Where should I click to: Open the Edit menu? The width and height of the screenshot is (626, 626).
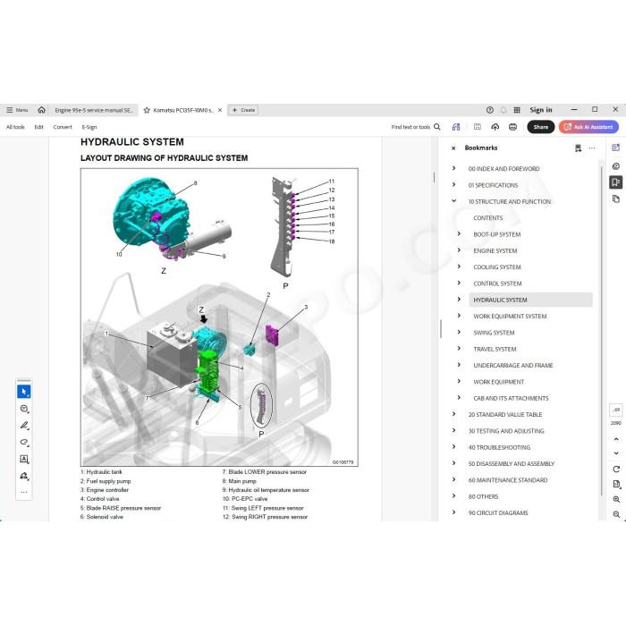38,127
